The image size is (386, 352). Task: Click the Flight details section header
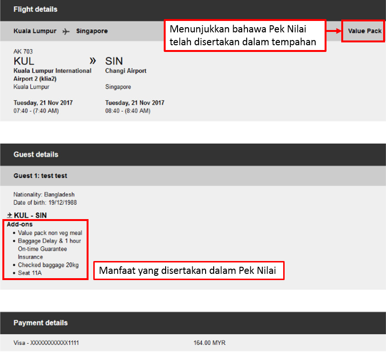coord(35,10)
